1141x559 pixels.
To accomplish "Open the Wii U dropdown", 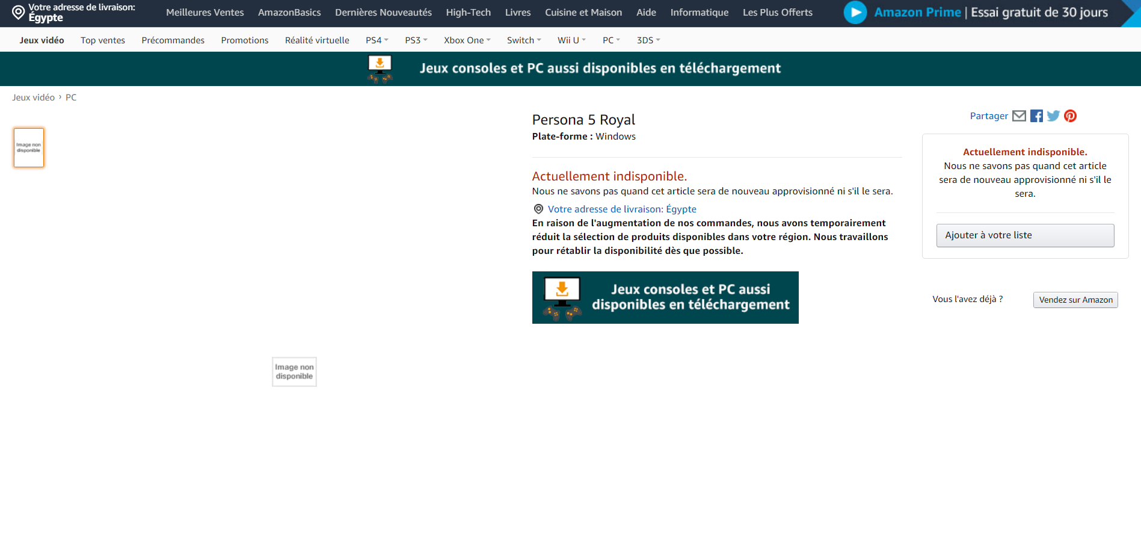I will [x=571, y=40].
